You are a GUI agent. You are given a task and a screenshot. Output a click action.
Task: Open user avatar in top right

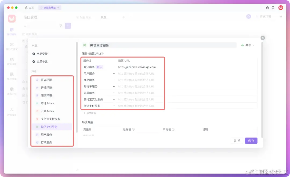(x=281, y=8)
